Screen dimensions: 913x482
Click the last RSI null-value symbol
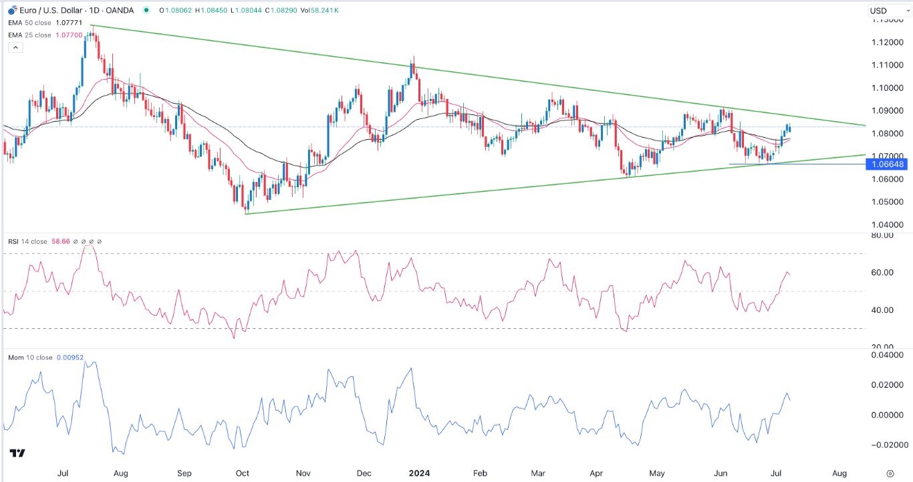(99, 241)
